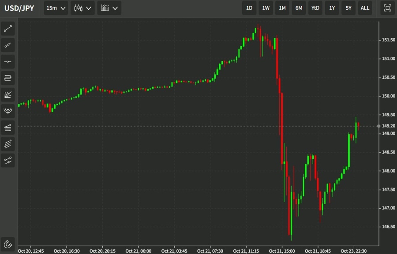The height and width of the screenshot is (254, 397).
Task: Select the regression trend channel tool
Action: pos(8,127)
